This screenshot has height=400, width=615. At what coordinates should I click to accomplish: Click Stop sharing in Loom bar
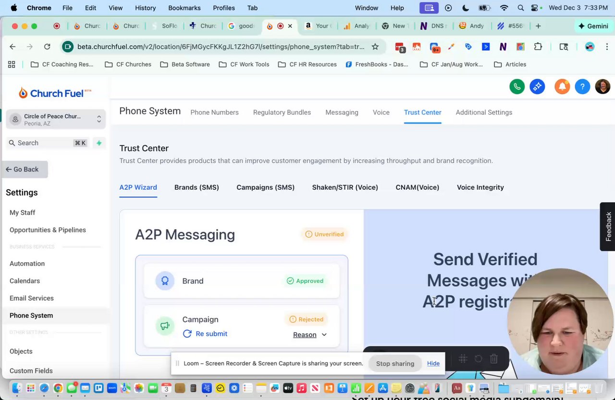pos(395,364)
